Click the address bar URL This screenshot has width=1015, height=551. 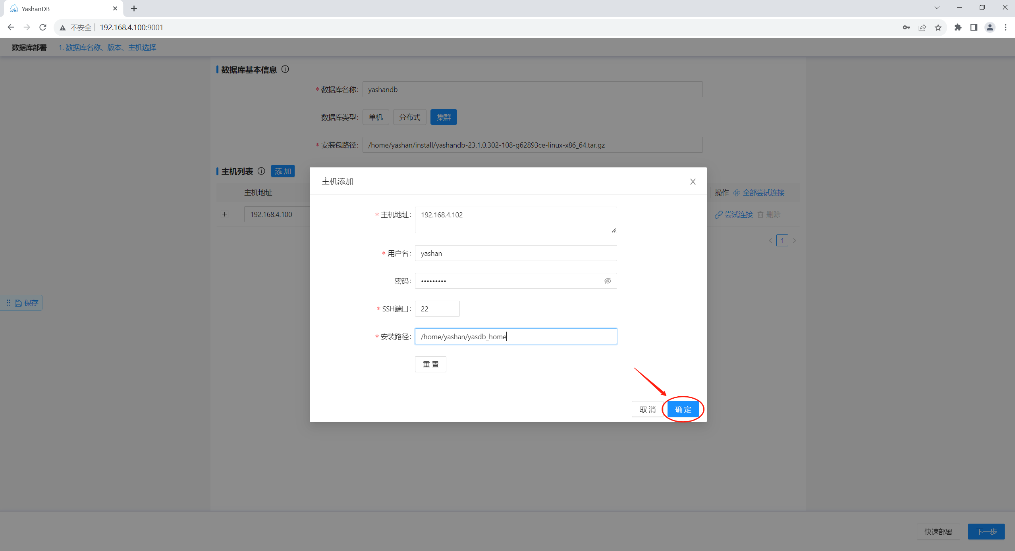point(131,27)
